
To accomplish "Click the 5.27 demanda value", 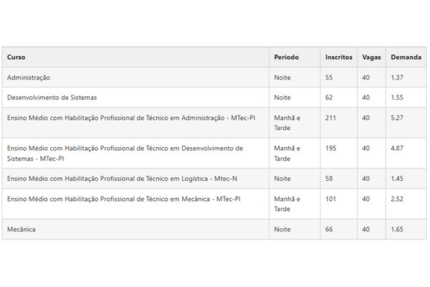I will tap(397, 118).
